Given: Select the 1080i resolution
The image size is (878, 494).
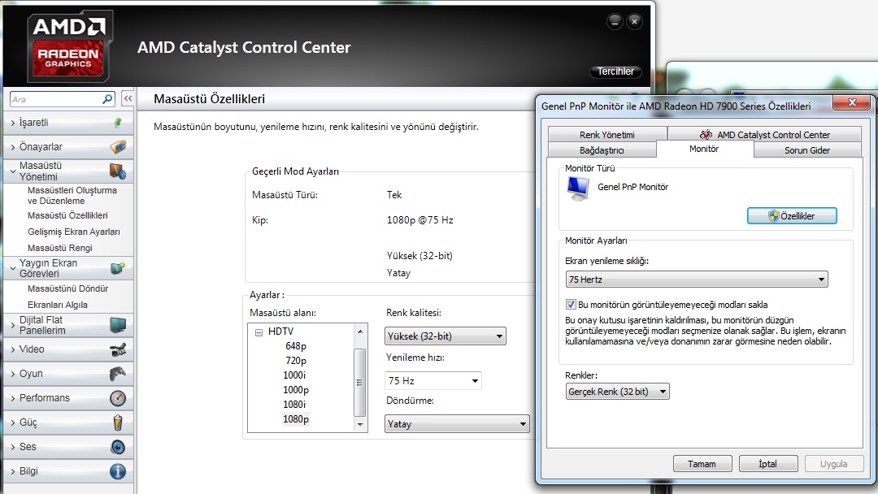Looking at the screenshot, I should coord(294,405).
